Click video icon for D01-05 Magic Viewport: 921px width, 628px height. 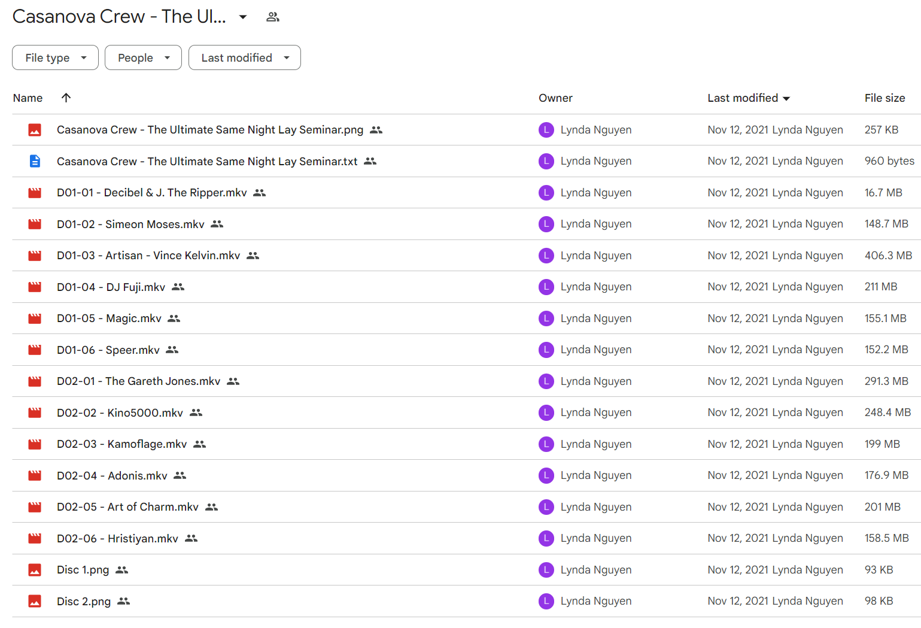point(35,318)
